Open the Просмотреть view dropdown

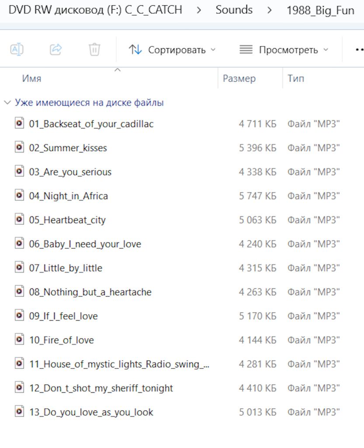pos(284,50)
